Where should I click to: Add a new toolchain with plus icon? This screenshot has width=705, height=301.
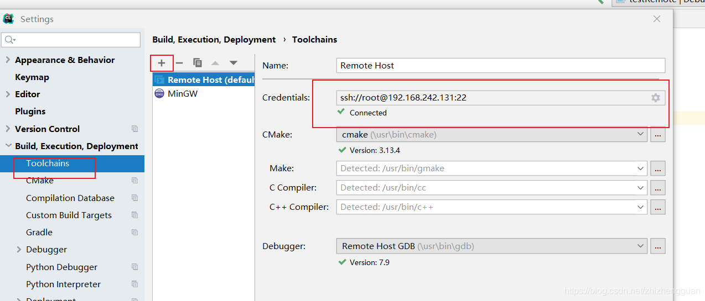pos(162,63)
